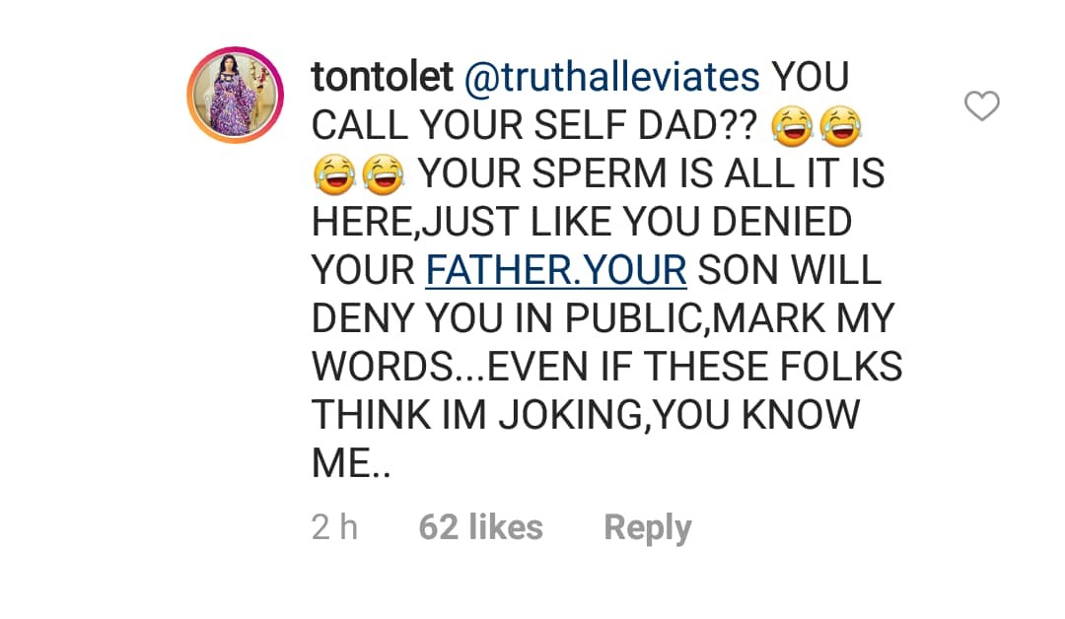Click the first laughing emoji starting line three
Viewport: 1065px width, 619px height.
tap(334, 173)
